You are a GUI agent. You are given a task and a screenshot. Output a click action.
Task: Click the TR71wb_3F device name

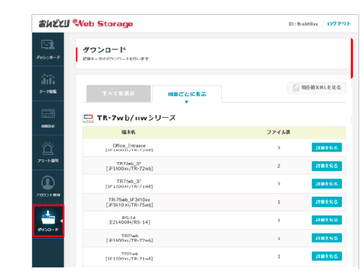pos(129,182)
